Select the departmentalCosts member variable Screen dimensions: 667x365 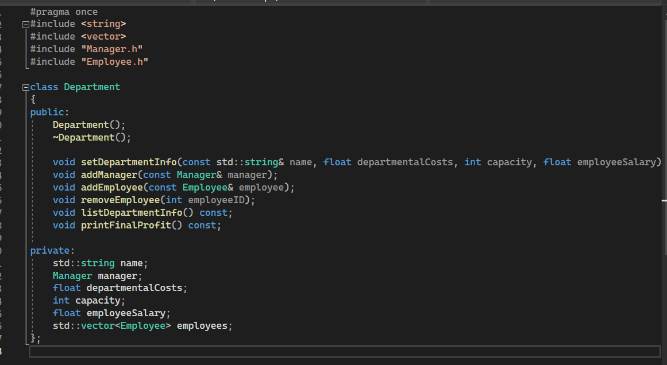point(136,288)
